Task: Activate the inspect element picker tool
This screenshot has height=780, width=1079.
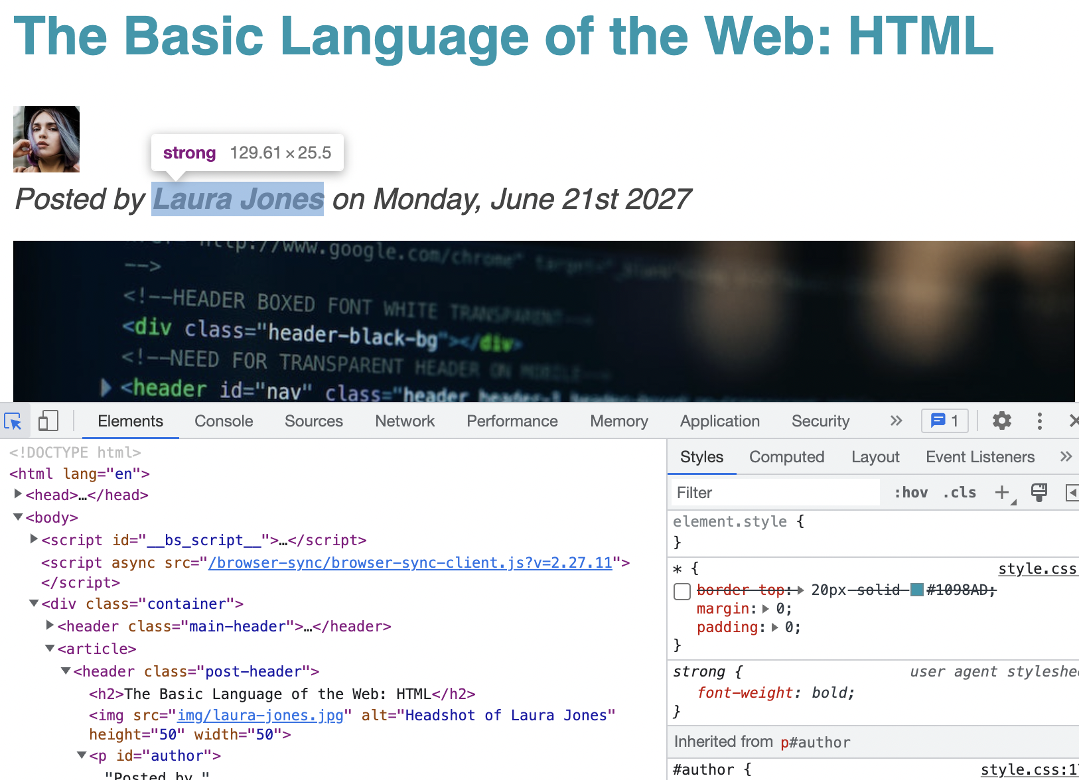Action: pos(13,421)
